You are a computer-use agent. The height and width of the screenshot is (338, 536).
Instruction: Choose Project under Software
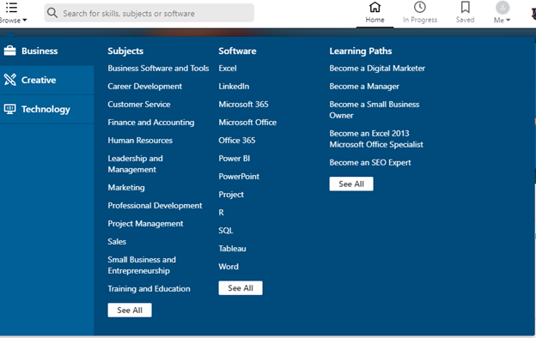coord(231,195)
